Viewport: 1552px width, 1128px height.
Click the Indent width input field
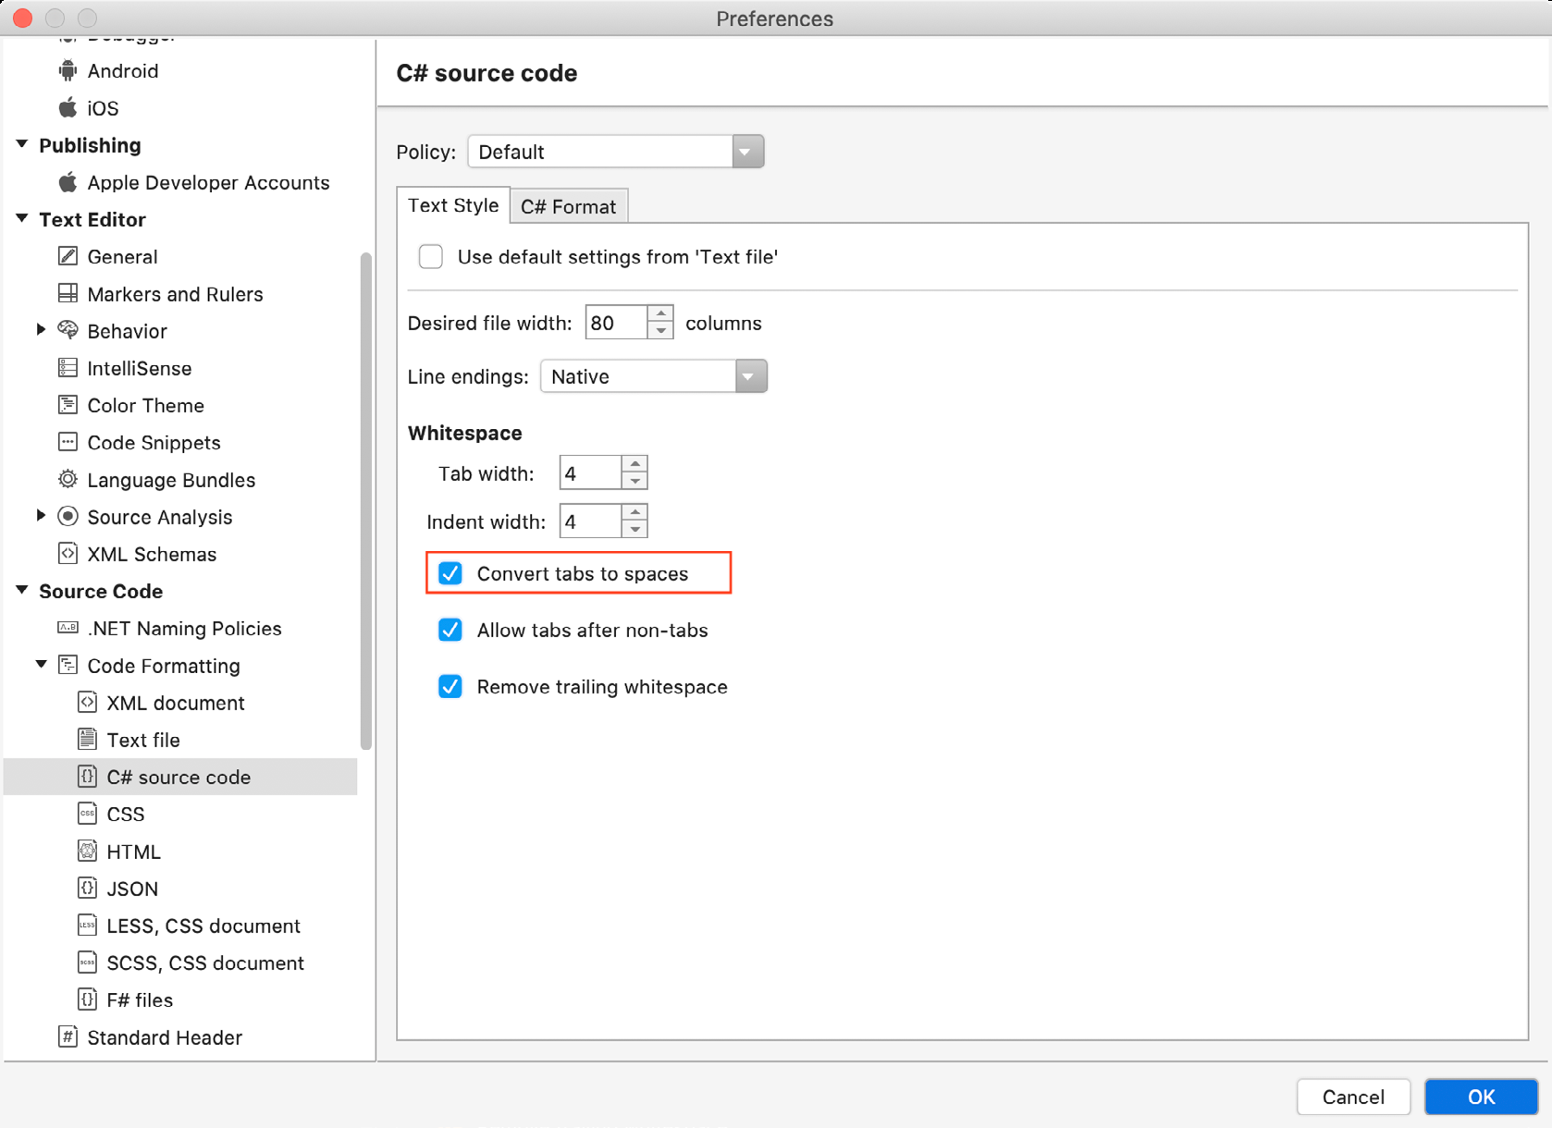pos(591,521)
